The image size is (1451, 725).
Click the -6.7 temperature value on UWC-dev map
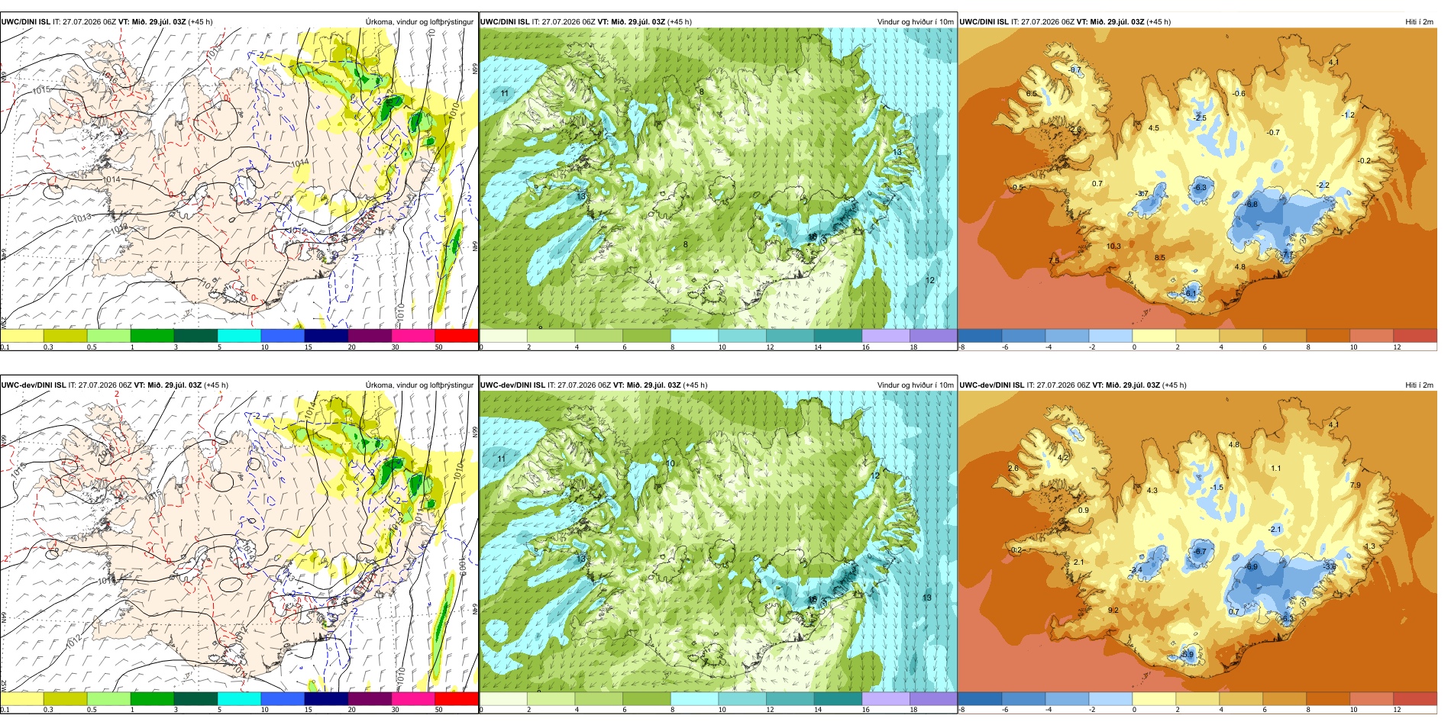coord(1201,551)
